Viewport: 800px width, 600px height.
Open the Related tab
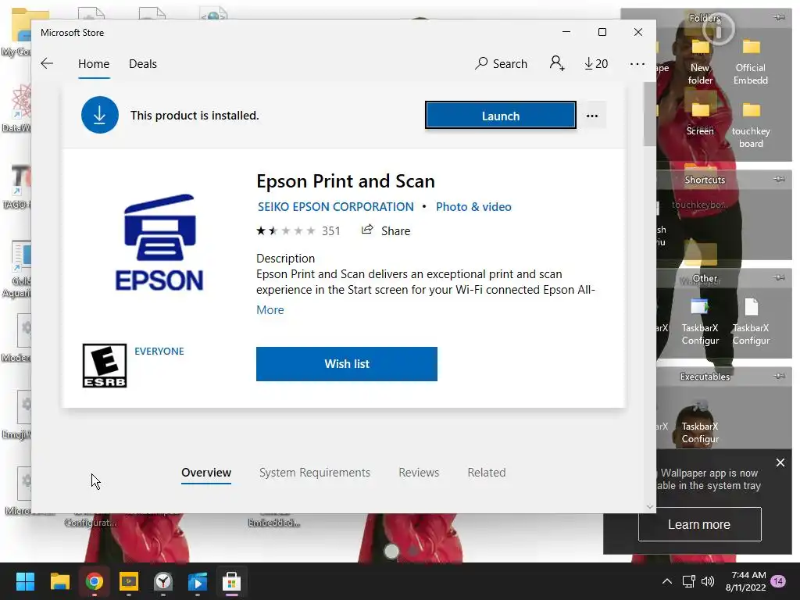487,473
